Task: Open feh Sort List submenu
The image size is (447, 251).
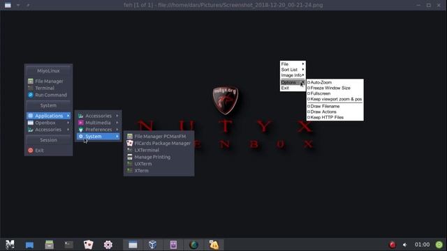Action: 293,70
